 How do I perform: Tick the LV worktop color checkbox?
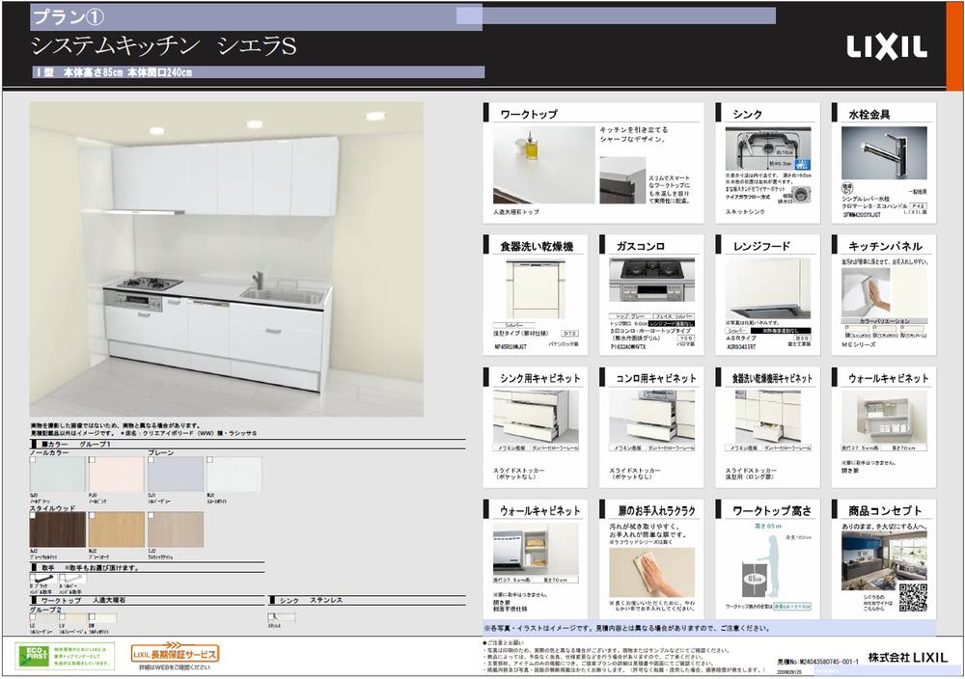[62, 617]
